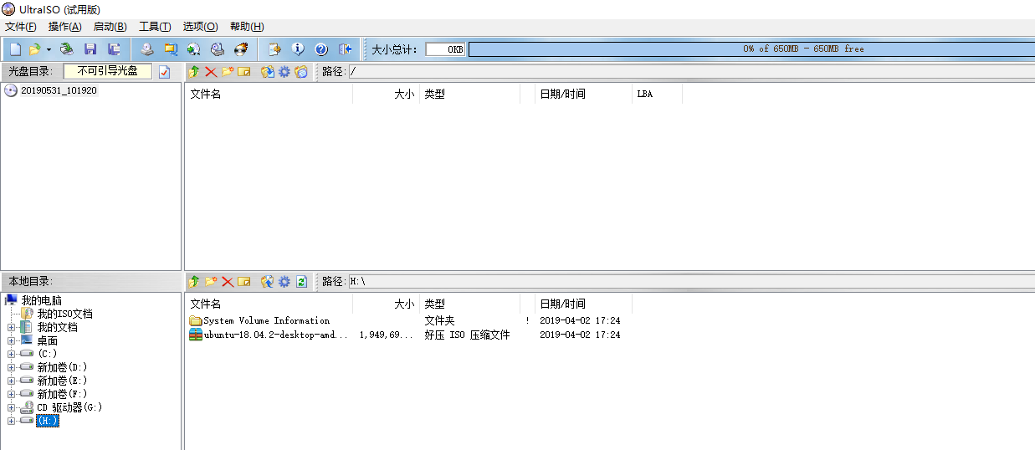Viewport: 1035px width, 450px height.
Task: Click red X delete in disc pane
Action: tap(211, 72)
